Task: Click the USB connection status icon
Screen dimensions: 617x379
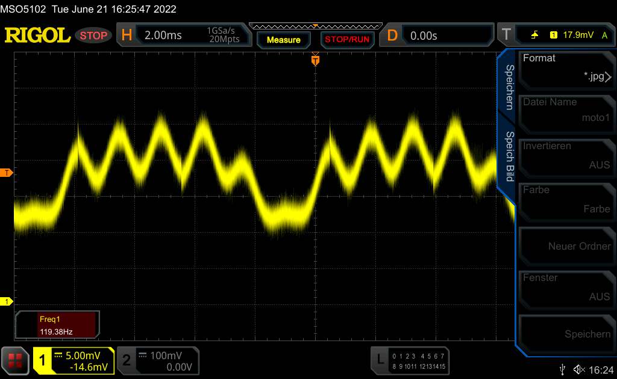Action: pyautogui.click(x=563, y=369)
